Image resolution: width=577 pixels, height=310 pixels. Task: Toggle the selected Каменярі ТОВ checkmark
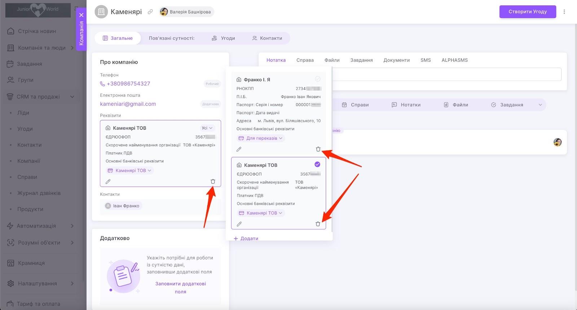(317, 165)
